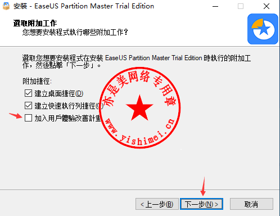Close the installer window
This screenshot has height=216, width=280.
click(x=267, y=6)
